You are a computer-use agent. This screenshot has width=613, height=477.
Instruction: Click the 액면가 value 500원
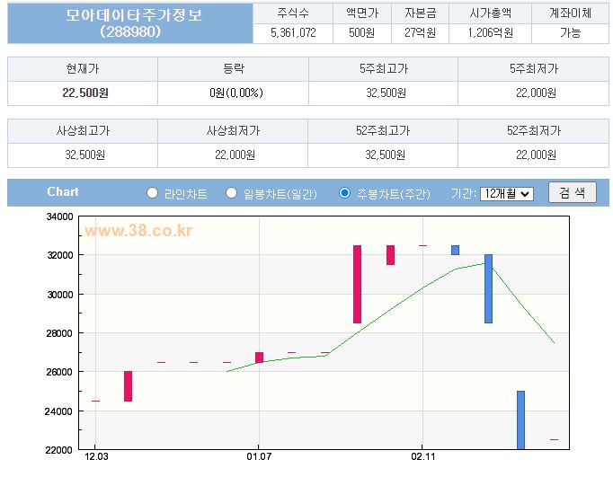tap(362, 33)
